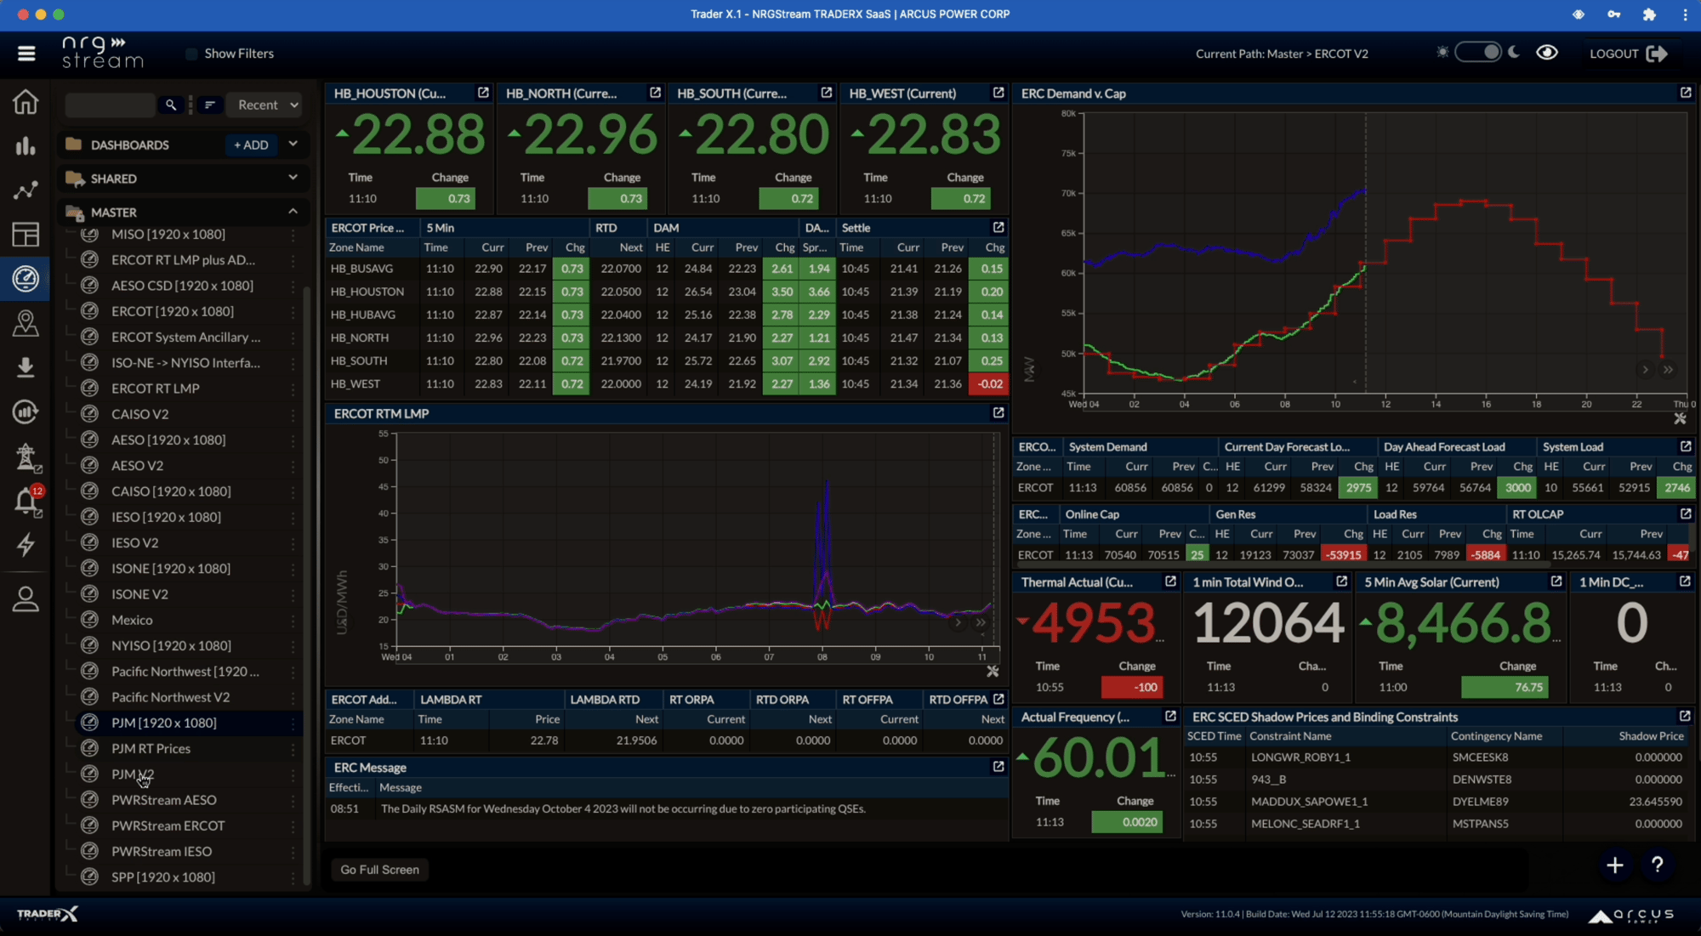The height and width of the screenshot is (936, 1701).
Task: Pop out the 5 Min Avg Solar widget
Action: pyautogui.click(x=1556, y=581)
